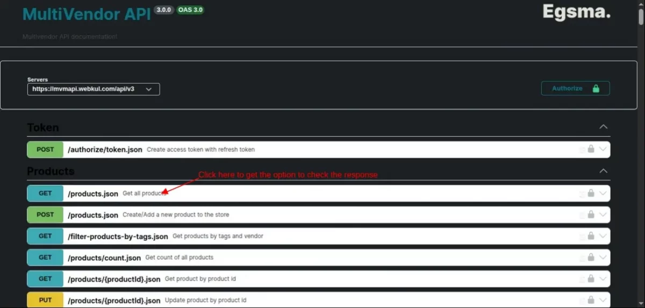Expand chevron on filter-products-by-tags row
Screen dimensions: 645x308
click(x=603, y=236)
